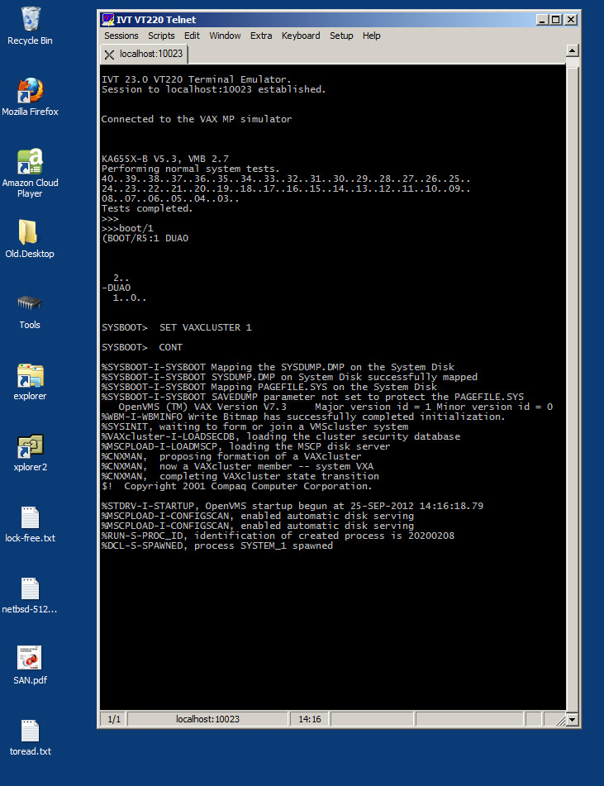604x786 pixels.
Task: Click the IVT title bar application icon
Action: tap(107, 20)
